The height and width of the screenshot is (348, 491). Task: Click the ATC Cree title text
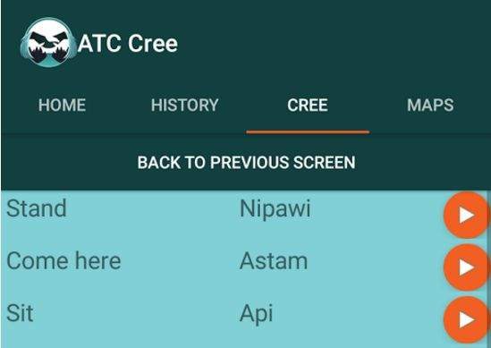128,43
